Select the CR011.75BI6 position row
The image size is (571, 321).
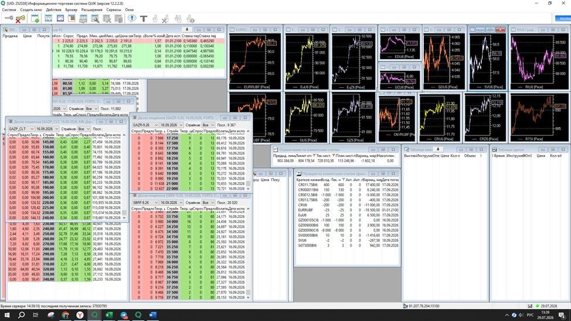coord(348,185)
